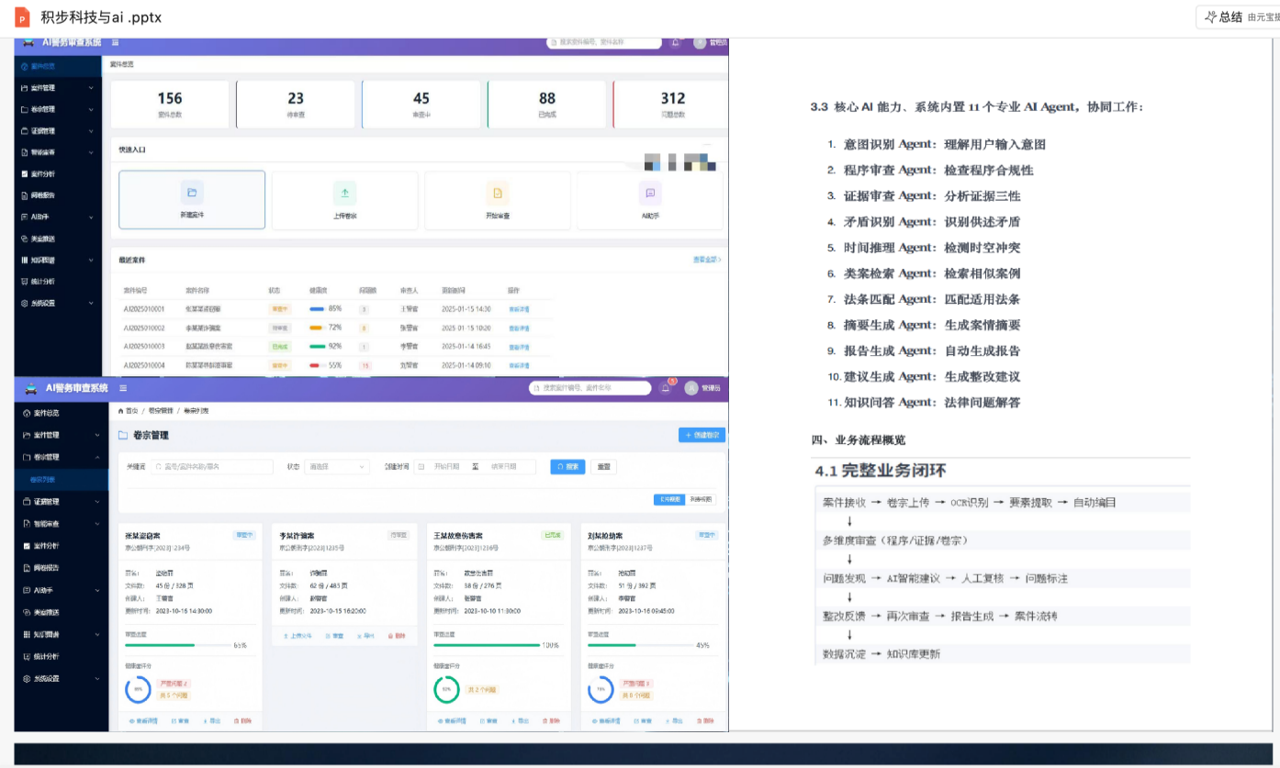The width and height of the screenshot is (1280, 768).
Task: Click 张某盗窃案 65% review progress bar
Action: (179, 645)
